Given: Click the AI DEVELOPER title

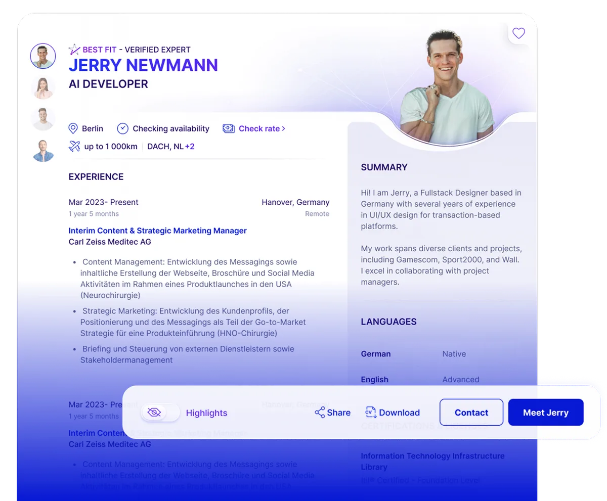Looking at the screenshot, I should coord(108,84).
